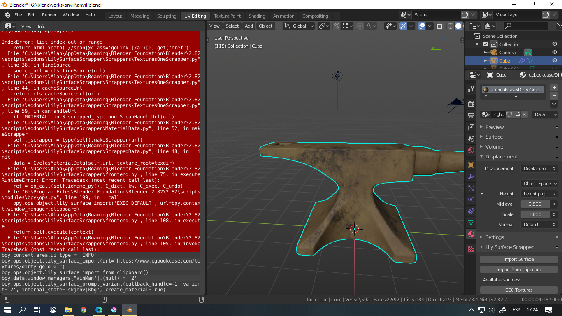Open the Displacement space dropdown set to Object Space
Image resolution: width=562 pixels, height=316 pixels.
pos(539,184)
